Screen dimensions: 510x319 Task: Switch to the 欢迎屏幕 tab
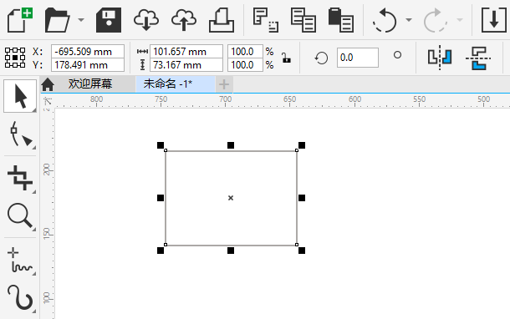click(90, 84)
